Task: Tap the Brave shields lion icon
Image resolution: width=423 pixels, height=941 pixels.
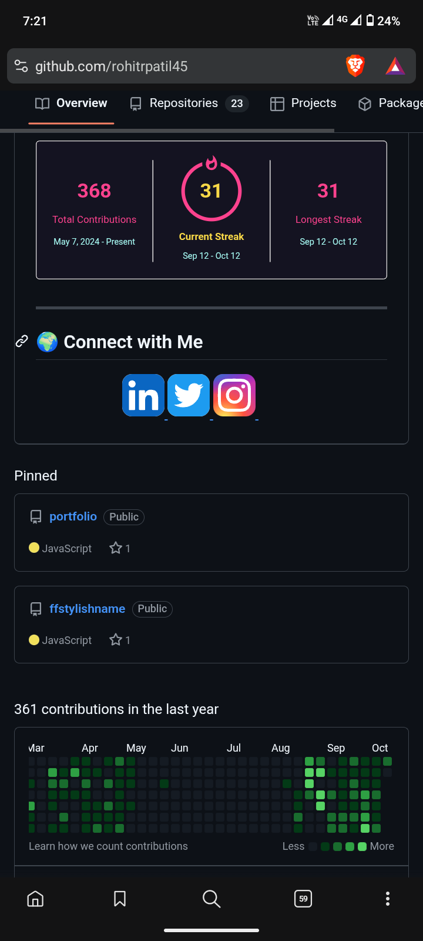Action: coord(355,66)
